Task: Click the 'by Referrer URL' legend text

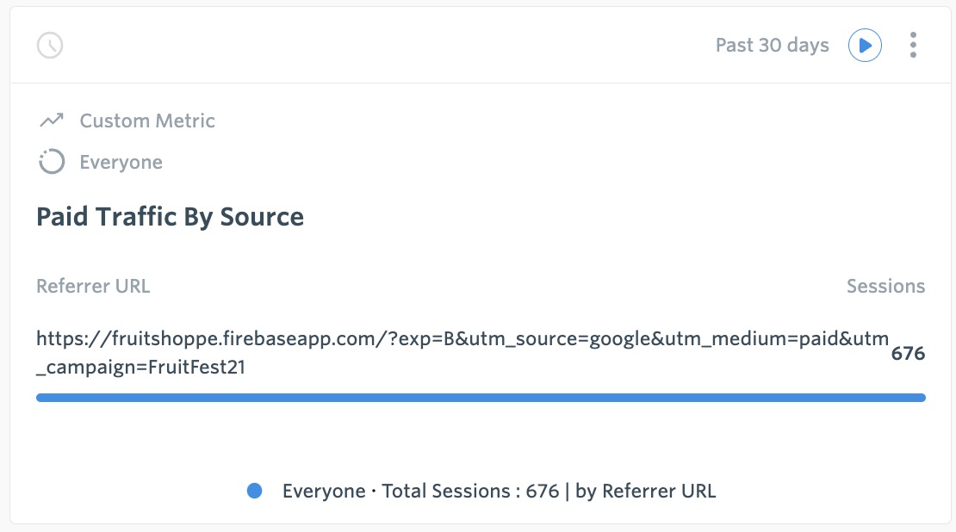Action: pos(645,492)
